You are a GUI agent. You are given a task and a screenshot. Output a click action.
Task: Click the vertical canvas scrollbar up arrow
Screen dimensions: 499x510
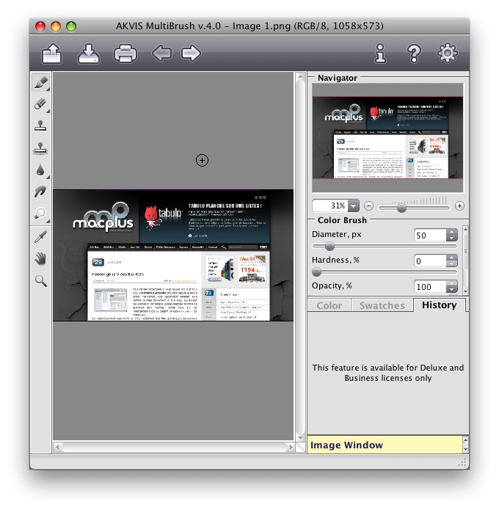[300, 77]
